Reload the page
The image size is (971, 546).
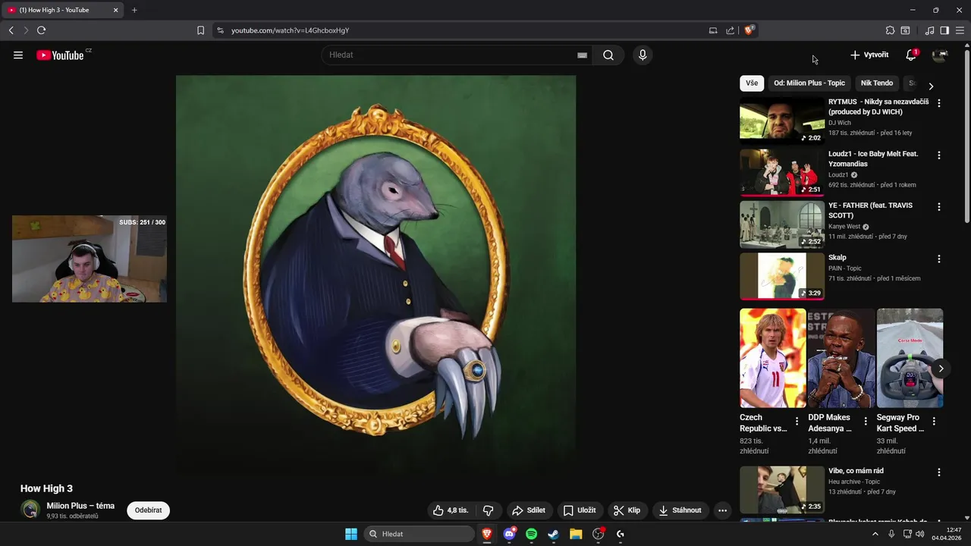[x=41, y=30]
